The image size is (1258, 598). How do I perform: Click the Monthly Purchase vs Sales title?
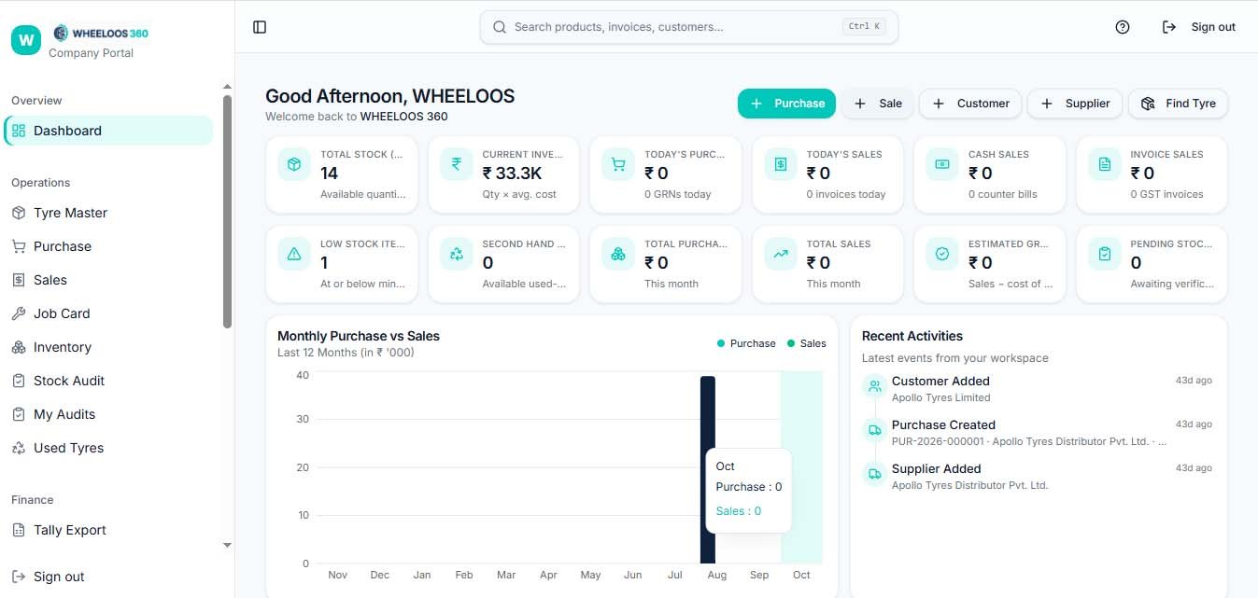click(x=359, y=336)
